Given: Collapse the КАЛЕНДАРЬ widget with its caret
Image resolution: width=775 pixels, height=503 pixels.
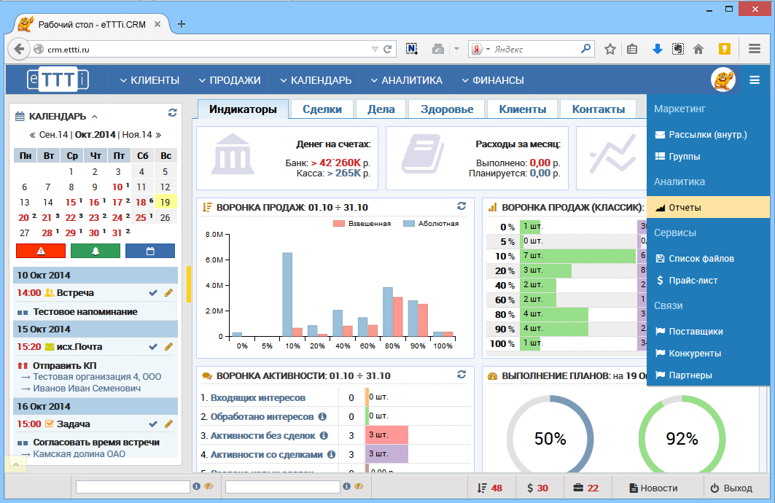Looking at the screenshot, I should tap(95, 117).
